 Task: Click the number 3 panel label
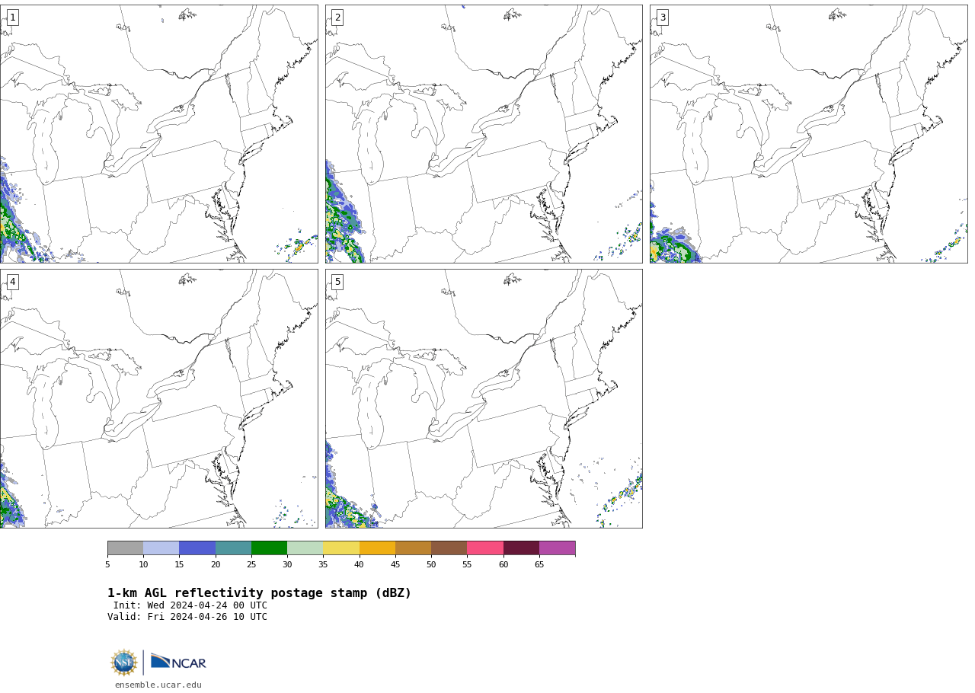(663, 18)
